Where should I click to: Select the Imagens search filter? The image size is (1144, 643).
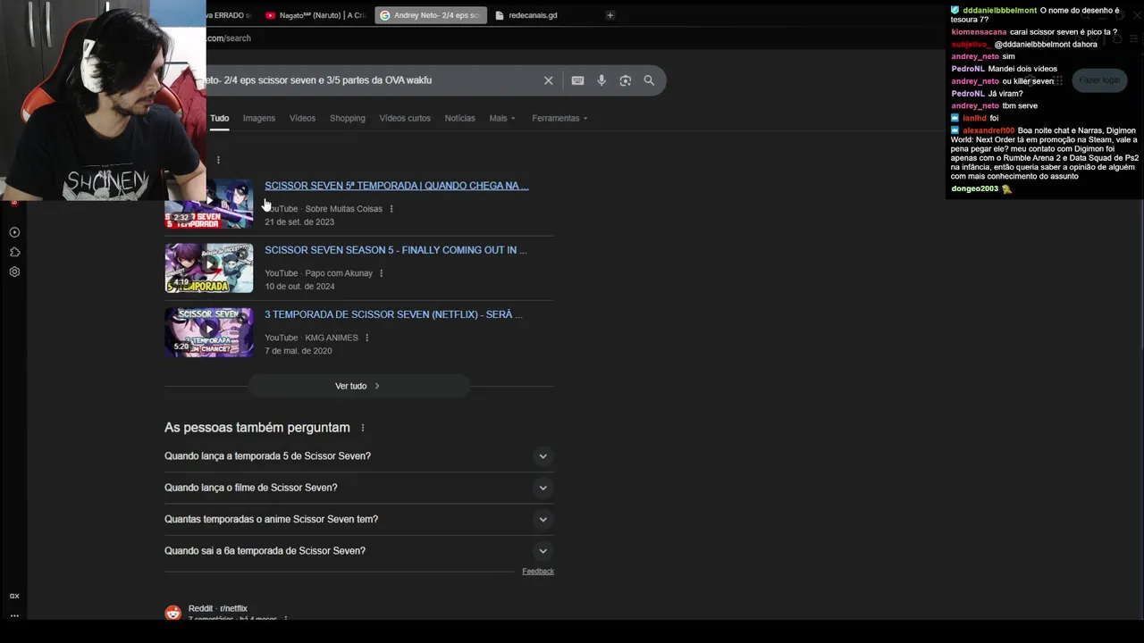pos(259,118)
